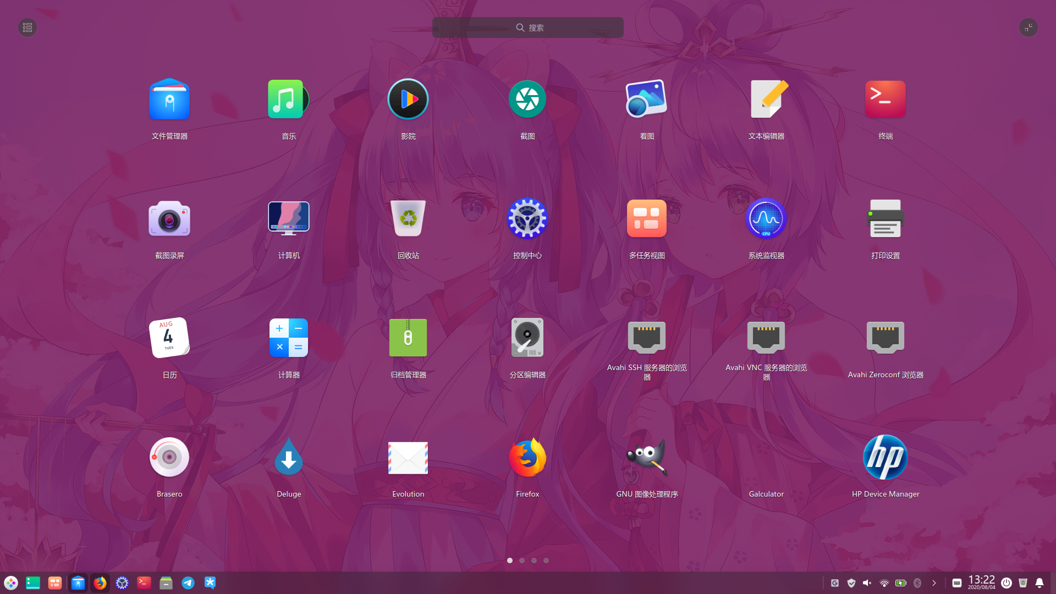The height and width of the screenshot is (594, 1056).
Task: Click the 搜索 search field
Action: [527, 27]
